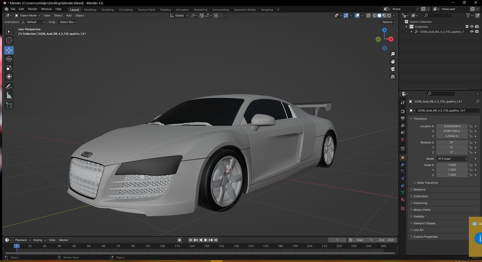482x262 pixels.
Task: Open the File menu
Action: [13, 9]
